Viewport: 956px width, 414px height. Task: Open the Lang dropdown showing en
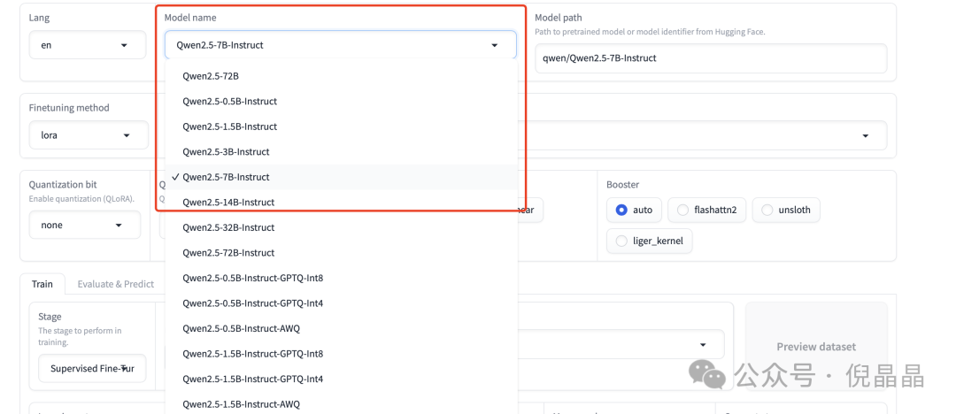87,45
